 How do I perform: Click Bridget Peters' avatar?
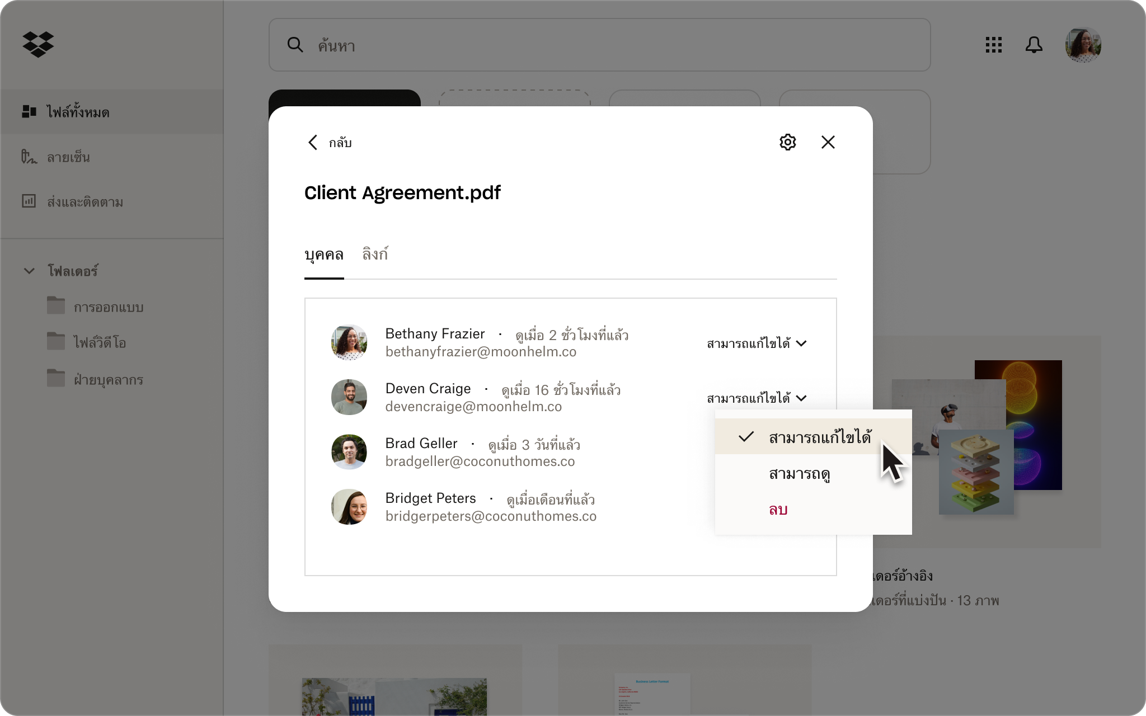coord(349,507)
